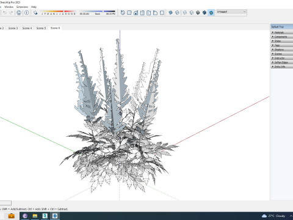The height and width of the screenshot is (220, 293).
Task: Select Shaded style icon
Action: (x=198, y=13)
